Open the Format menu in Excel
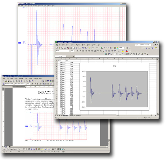Image resolution: width=166 pixels, height=161 pixels. pyautogui.click(x=78, y=45)
